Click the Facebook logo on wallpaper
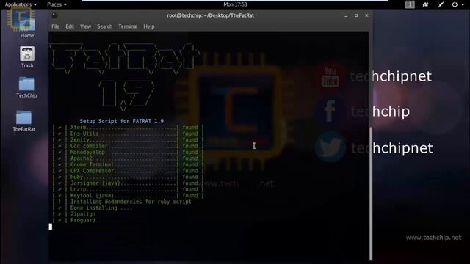Screen dimensions: 470x264 [330, 111]
